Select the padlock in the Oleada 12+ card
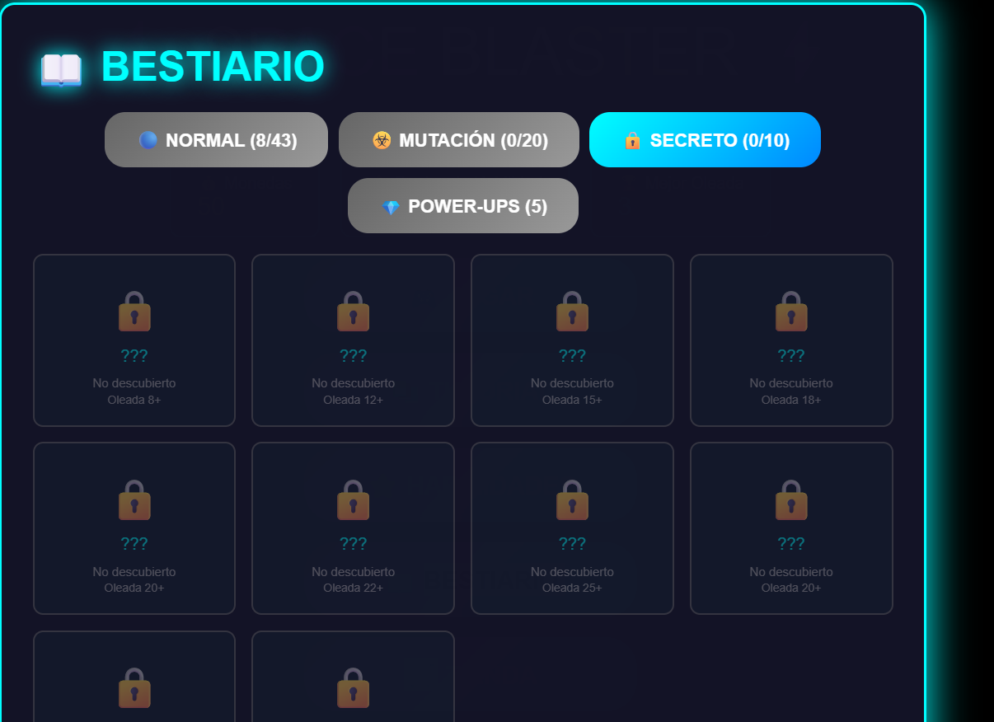The image size is (994, 722). click(x=353, y=311)
